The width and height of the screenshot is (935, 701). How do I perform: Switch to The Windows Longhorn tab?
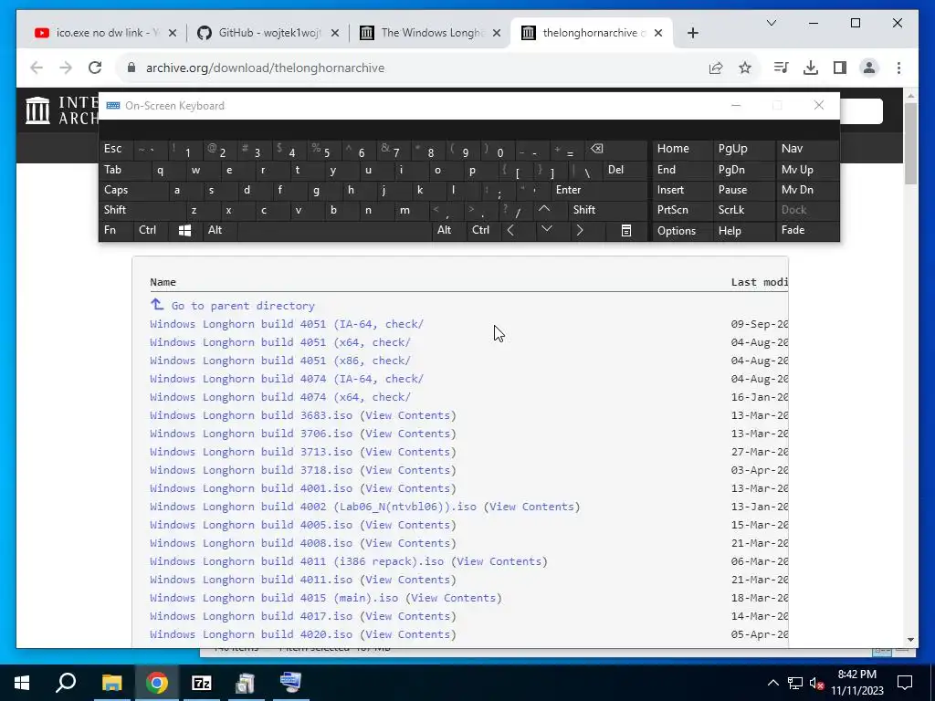[431, 33]
